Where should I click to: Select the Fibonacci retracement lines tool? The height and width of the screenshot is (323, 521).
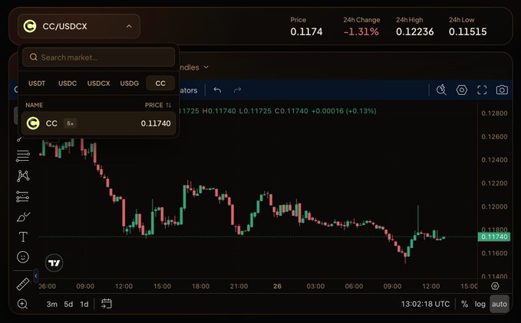pyautogui.click(x=22, y=155)
